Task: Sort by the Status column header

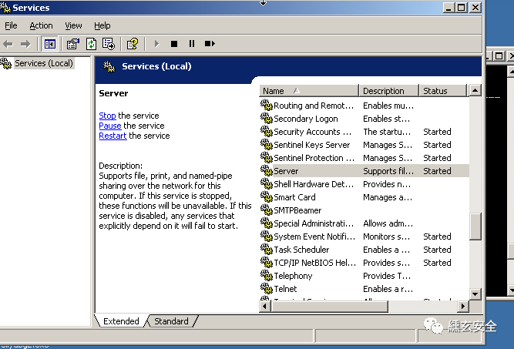Action: (442, 91)
